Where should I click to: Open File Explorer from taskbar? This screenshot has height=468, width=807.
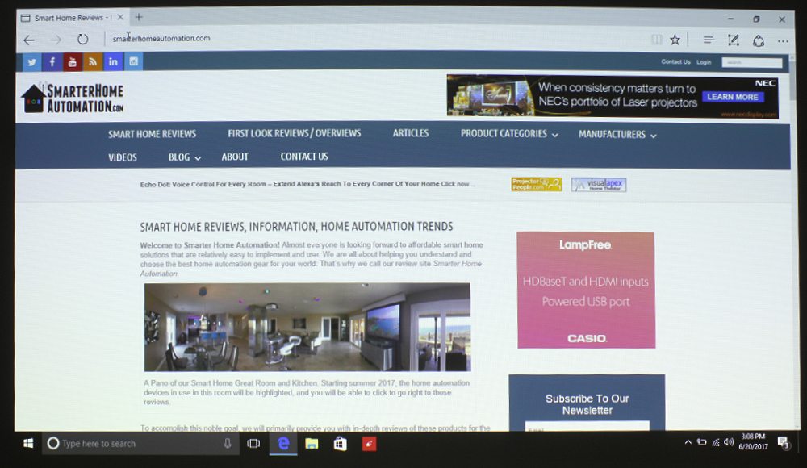click(312, 443)
